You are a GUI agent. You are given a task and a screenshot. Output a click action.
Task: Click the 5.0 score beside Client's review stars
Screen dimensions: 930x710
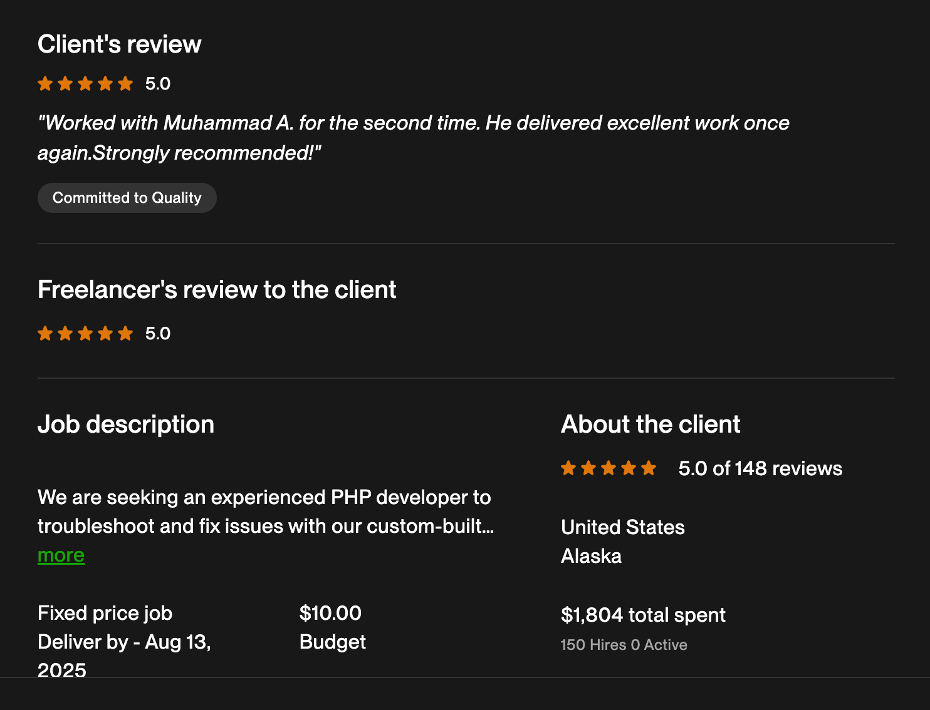click(x=158, y=84)
